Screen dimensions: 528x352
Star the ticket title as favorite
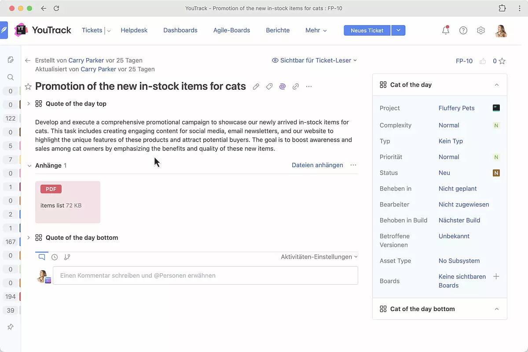[x=28, y=87]
